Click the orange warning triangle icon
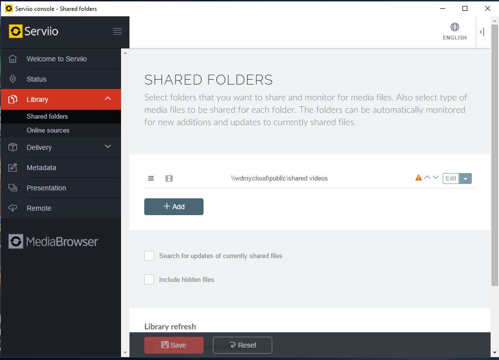This screenshot has width=499, height=360. 418,178
